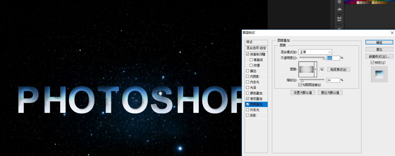
Task: Open the Histogram panel icon
Action: click(339, 9)
